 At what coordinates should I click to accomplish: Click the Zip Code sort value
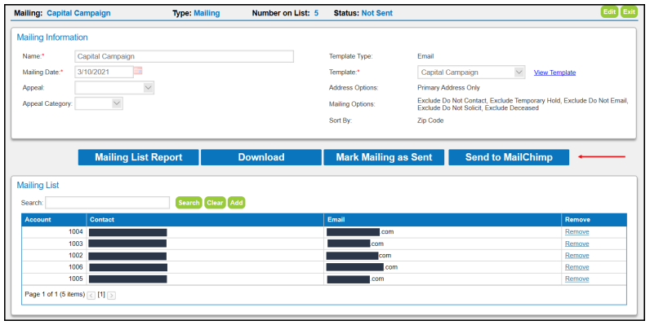coord(430,121)
